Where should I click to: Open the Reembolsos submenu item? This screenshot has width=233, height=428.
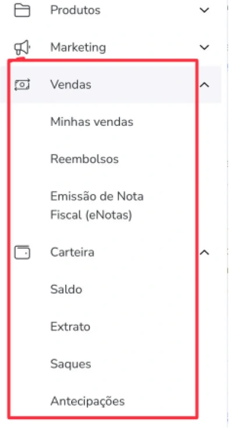coord(84,159)
